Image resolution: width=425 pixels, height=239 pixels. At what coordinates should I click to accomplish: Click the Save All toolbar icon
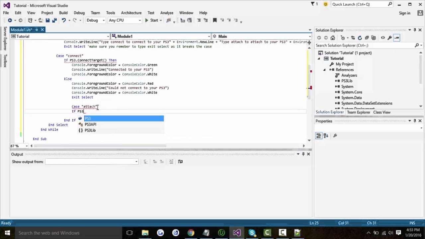point(54,20)
